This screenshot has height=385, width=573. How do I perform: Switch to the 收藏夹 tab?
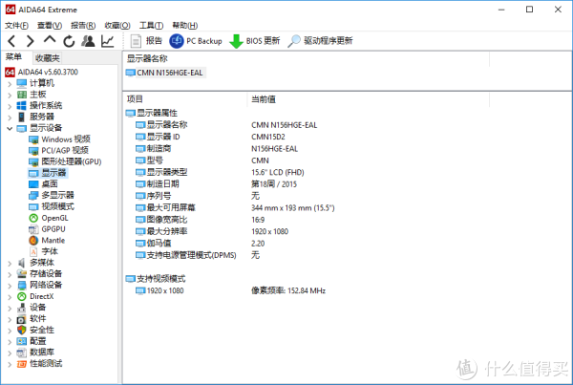pyautogui.click(x=48, y=57)
